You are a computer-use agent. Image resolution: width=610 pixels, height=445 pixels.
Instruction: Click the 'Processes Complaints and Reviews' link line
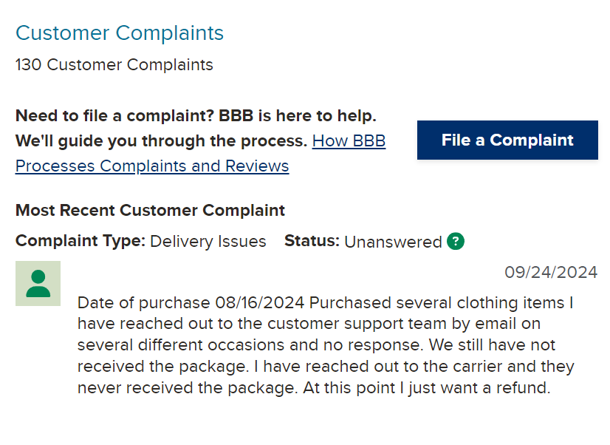(152, 166)
